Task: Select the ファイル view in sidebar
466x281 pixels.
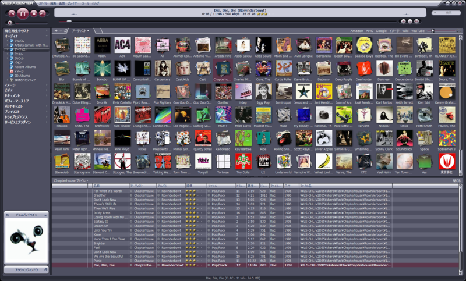Action: point(19,54)
